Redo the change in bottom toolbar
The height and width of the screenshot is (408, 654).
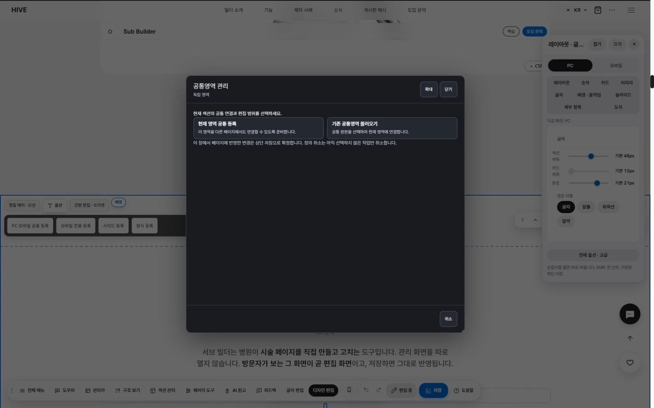click(379, 390)
